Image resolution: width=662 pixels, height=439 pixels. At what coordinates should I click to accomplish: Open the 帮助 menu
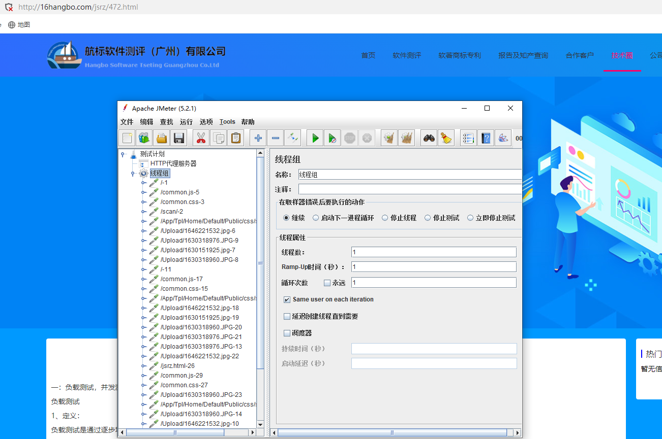[248, 122]
